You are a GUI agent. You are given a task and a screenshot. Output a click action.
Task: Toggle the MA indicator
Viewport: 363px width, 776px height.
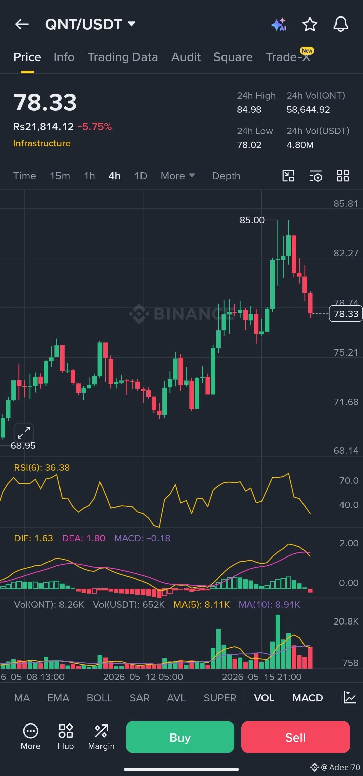[22, 698]
